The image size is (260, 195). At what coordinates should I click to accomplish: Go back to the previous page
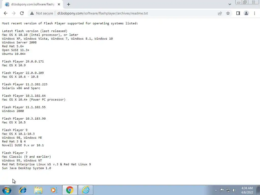6,13
